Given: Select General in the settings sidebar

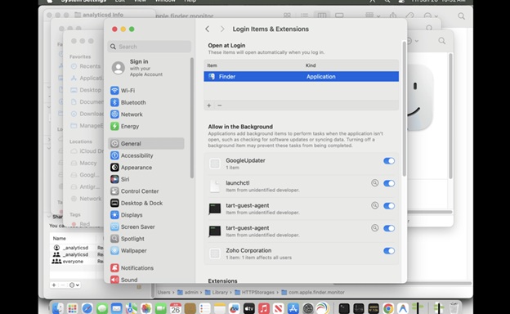Looking at the screenshot, I should pos(145,143).
